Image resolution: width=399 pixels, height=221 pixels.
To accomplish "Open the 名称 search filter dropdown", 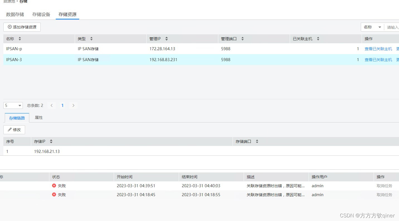I will tap(373, 27).
